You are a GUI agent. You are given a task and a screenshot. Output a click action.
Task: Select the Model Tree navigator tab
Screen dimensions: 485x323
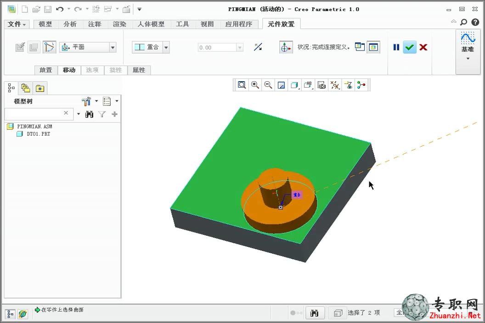pos(11,88)
